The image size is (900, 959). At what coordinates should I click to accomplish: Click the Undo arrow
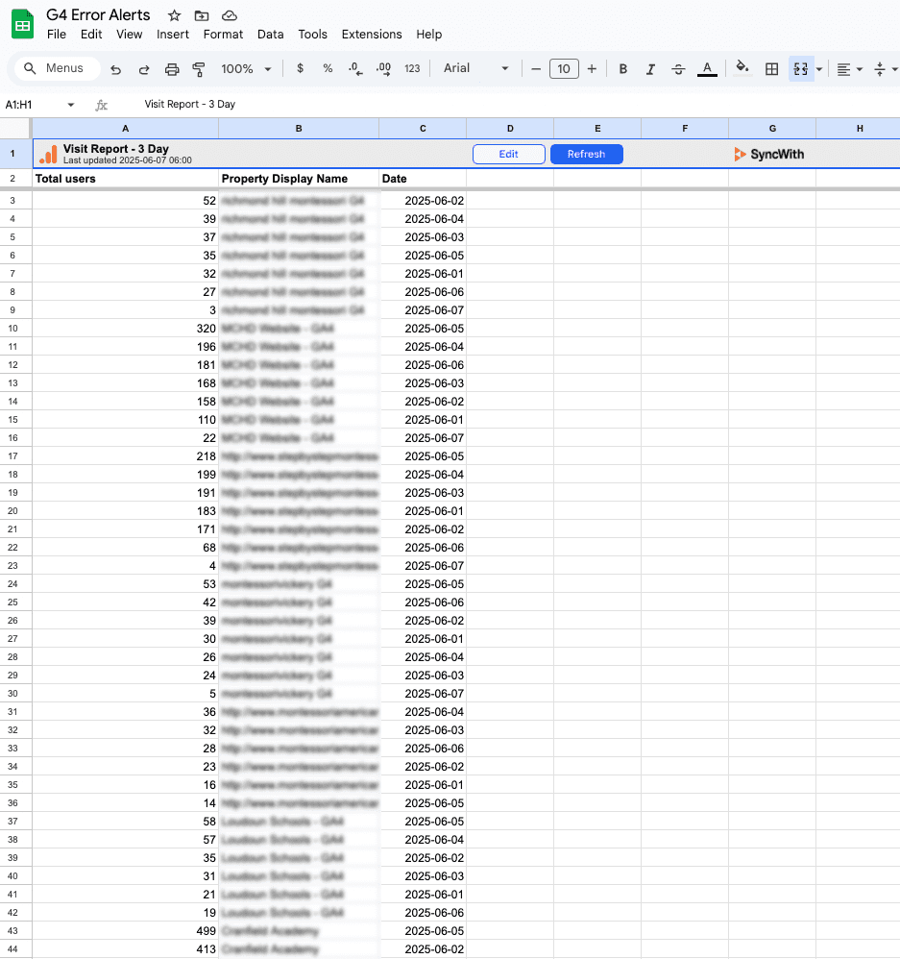[116, 68]
